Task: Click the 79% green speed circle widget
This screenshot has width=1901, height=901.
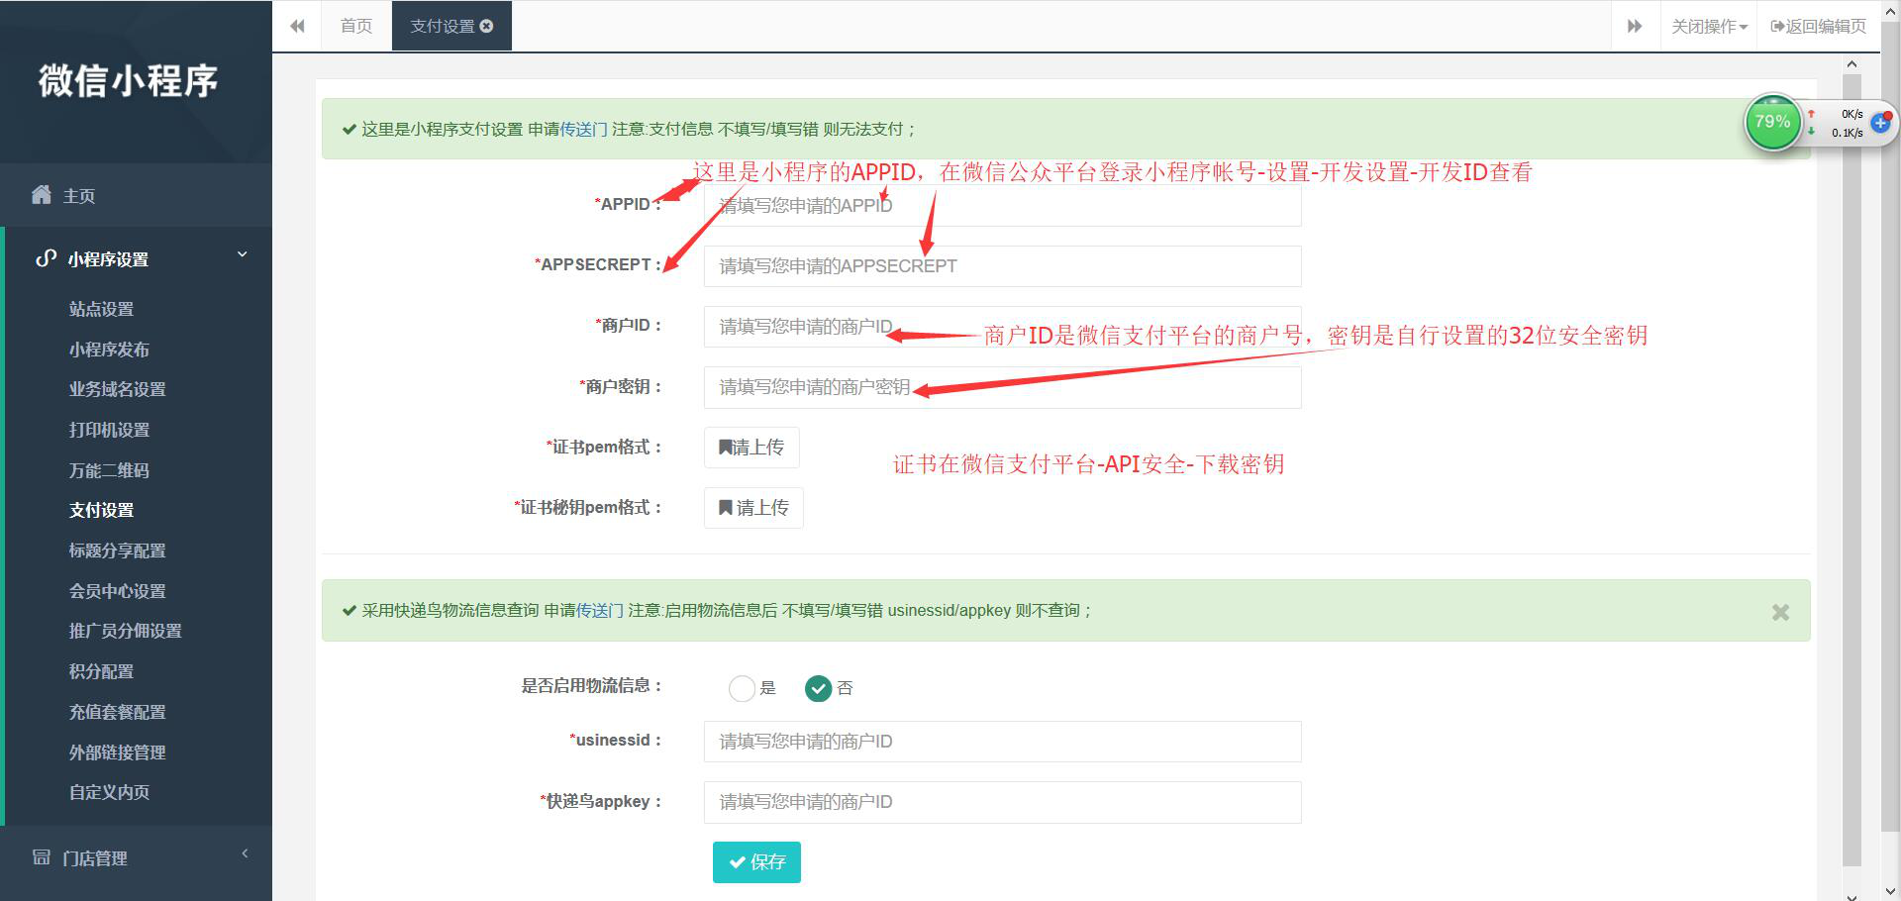Action: 1771,122
